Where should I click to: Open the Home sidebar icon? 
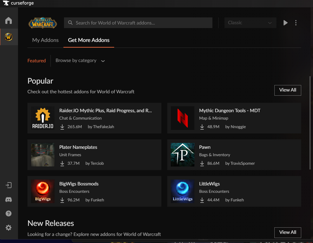pyautogui.click(x=9, y=21)
